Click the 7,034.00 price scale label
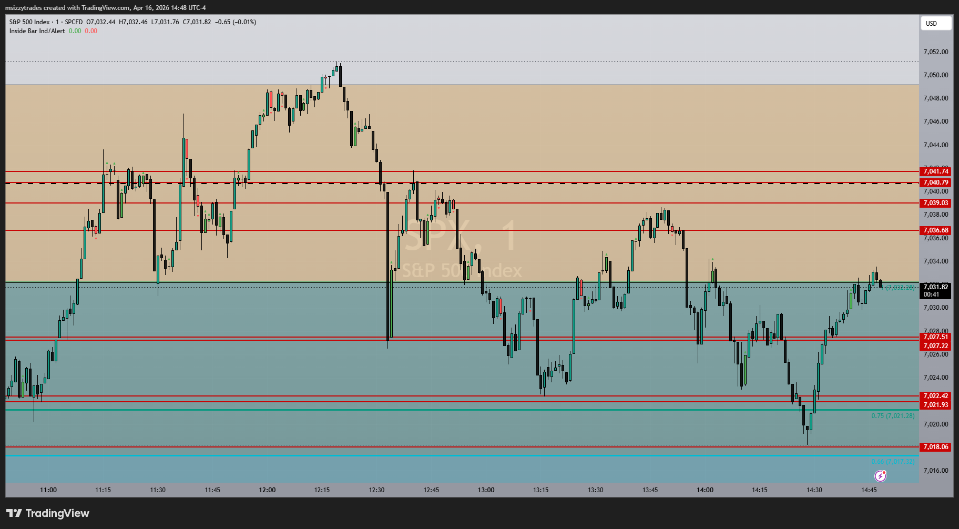This screenshot has height=529, width=959. point(936,261)
